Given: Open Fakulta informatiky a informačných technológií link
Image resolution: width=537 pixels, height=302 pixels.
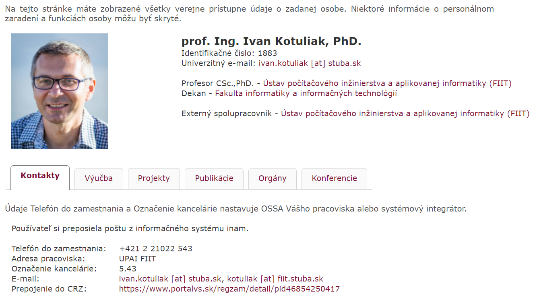Looking at the screenshot, I should pyautogui.click(x=306, y=94).
